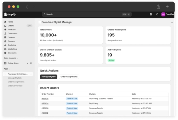Click 'Poyi Pang, Susanna Fazzini' stylists cell
Viewport: 178px width, 120px height.
point(101,99)
